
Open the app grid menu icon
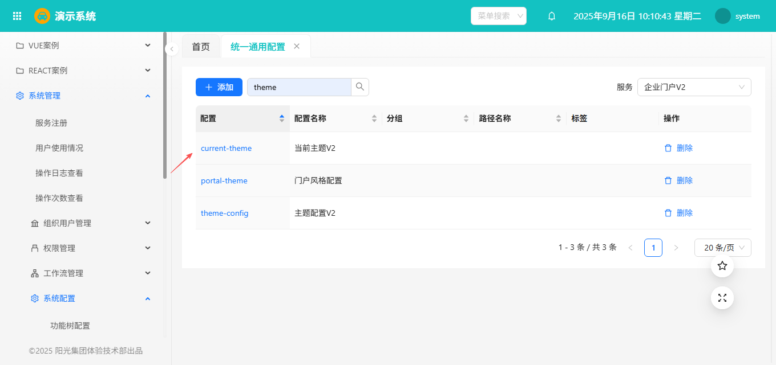pyautogui.click(x=17, y=16)
